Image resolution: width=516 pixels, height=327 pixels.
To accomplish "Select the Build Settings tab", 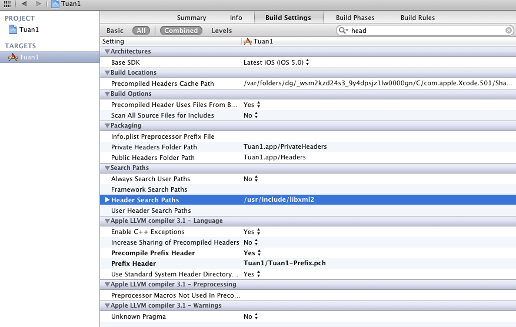I will click(288, 18).
